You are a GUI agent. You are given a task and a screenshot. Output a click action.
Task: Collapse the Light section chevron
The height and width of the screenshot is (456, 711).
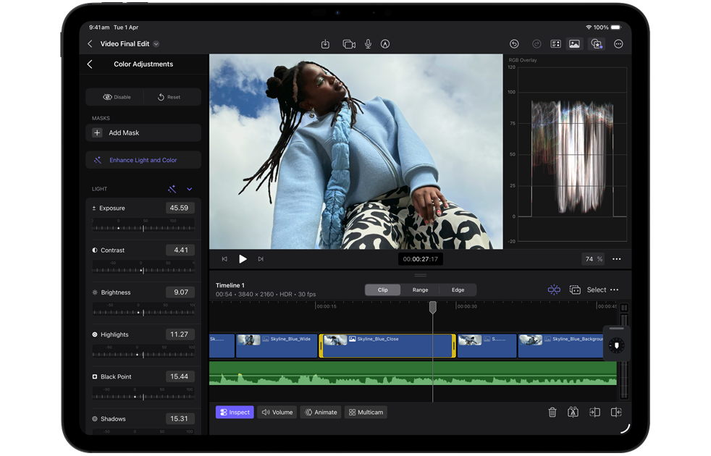click(190, 189)
